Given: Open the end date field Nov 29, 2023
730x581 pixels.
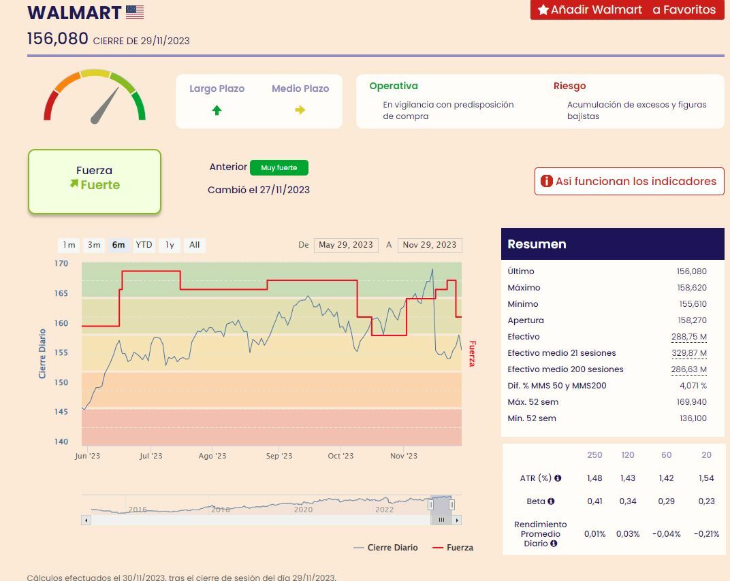Looking at the screenshot, I should pos(430,245).
